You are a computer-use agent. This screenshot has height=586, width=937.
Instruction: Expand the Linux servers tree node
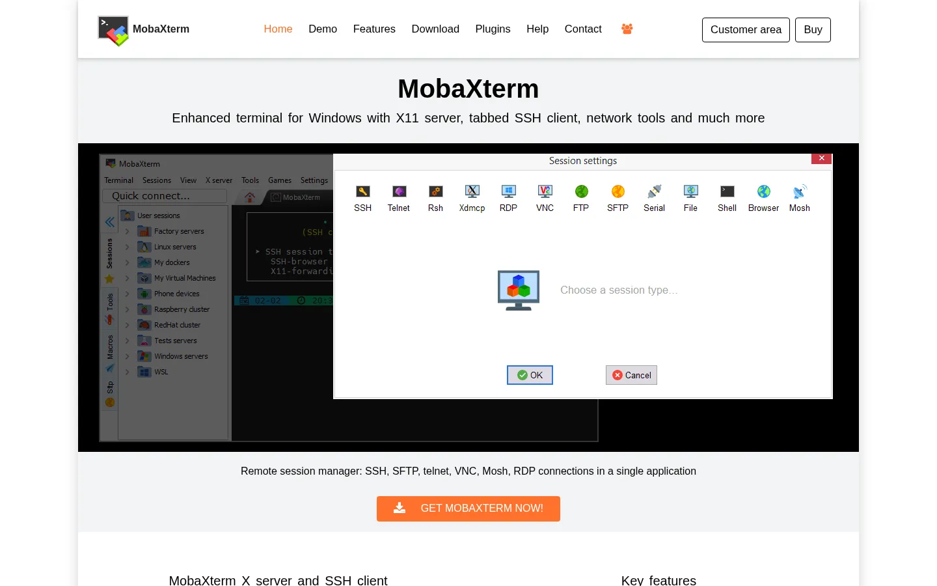click(x=127, y=247)
